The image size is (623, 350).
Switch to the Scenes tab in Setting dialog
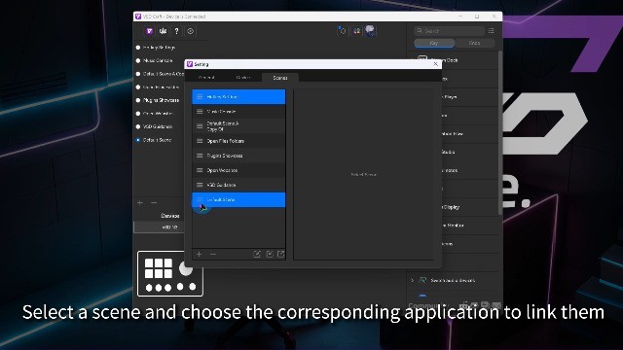coord(280,78)
